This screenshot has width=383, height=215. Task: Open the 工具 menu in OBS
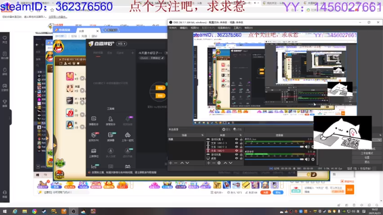(238, 28)
